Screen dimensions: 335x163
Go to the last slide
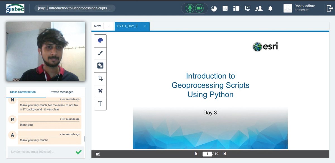click(224, 154)
